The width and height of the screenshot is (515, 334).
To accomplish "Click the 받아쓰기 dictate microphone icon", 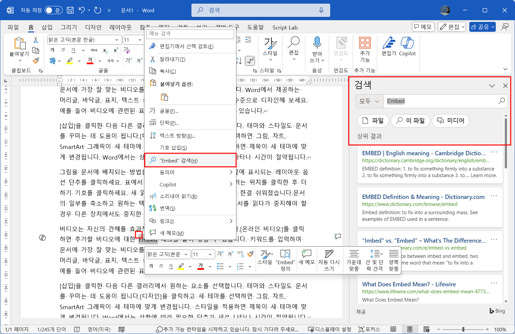I will coord(317,43).
